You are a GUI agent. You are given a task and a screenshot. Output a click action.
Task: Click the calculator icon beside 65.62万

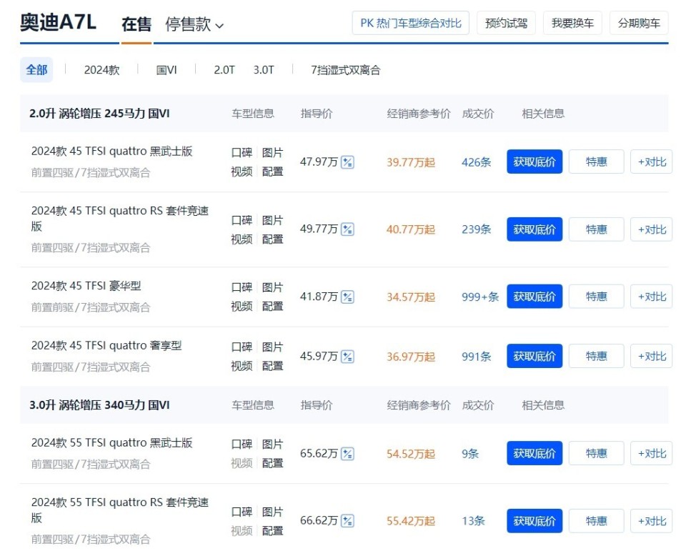[346, 453]
